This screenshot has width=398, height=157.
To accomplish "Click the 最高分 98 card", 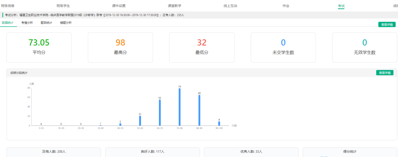I will click(120, 47).
